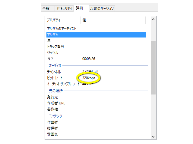Screen dimensions: 193x144
Task: Select the 作成者 URL property row
Action: point(56,103)
